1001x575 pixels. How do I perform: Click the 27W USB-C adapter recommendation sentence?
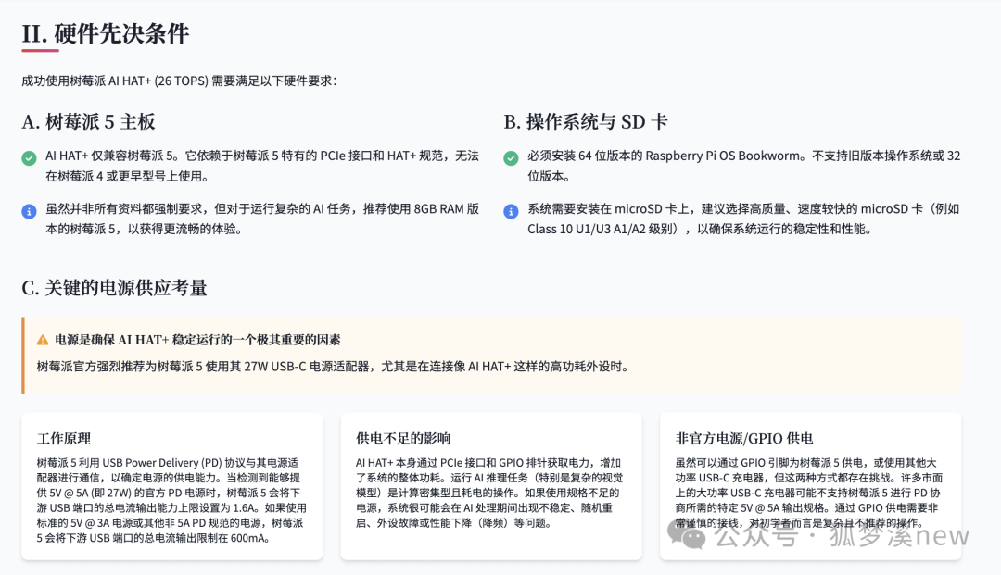tap(333, 366)
